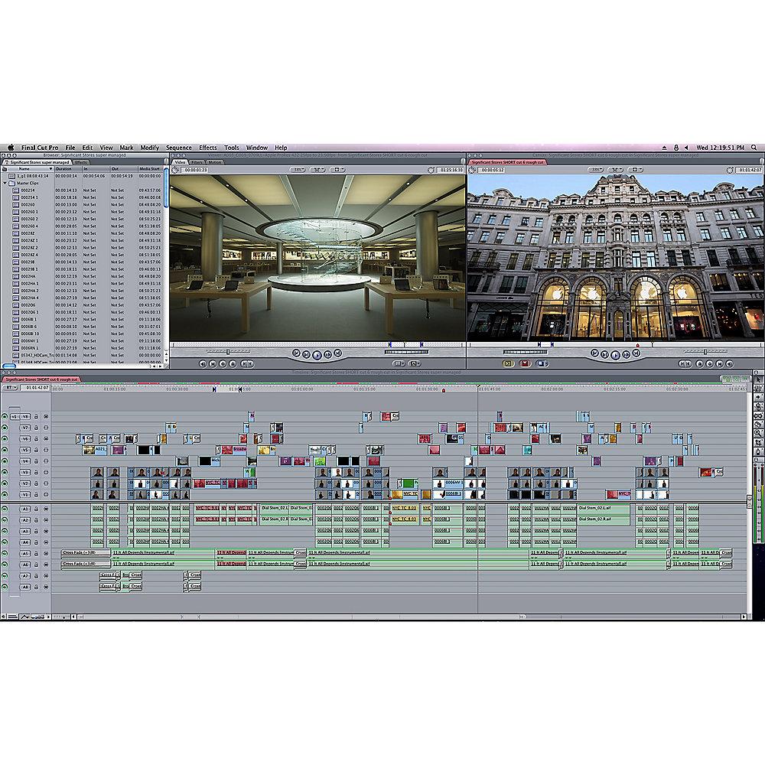Click Match Frame button in the Viewer

(x=203, y=363)
